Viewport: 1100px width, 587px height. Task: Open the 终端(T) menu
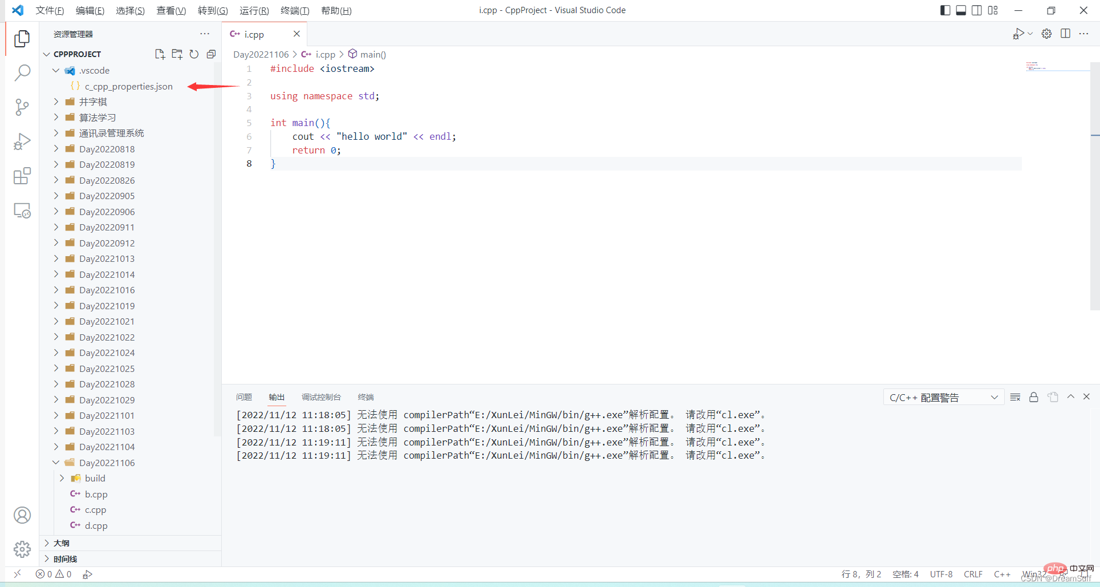tap(295, 10)
